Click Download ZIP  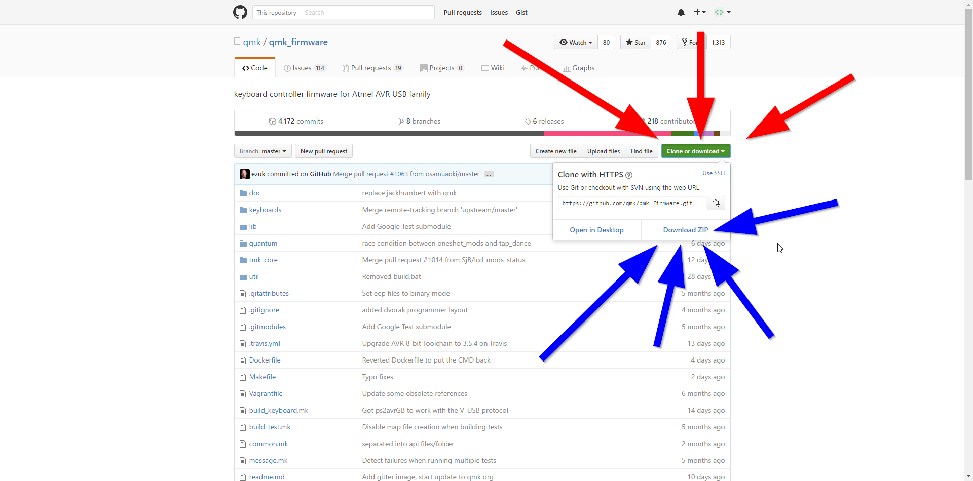pos(686,230)
